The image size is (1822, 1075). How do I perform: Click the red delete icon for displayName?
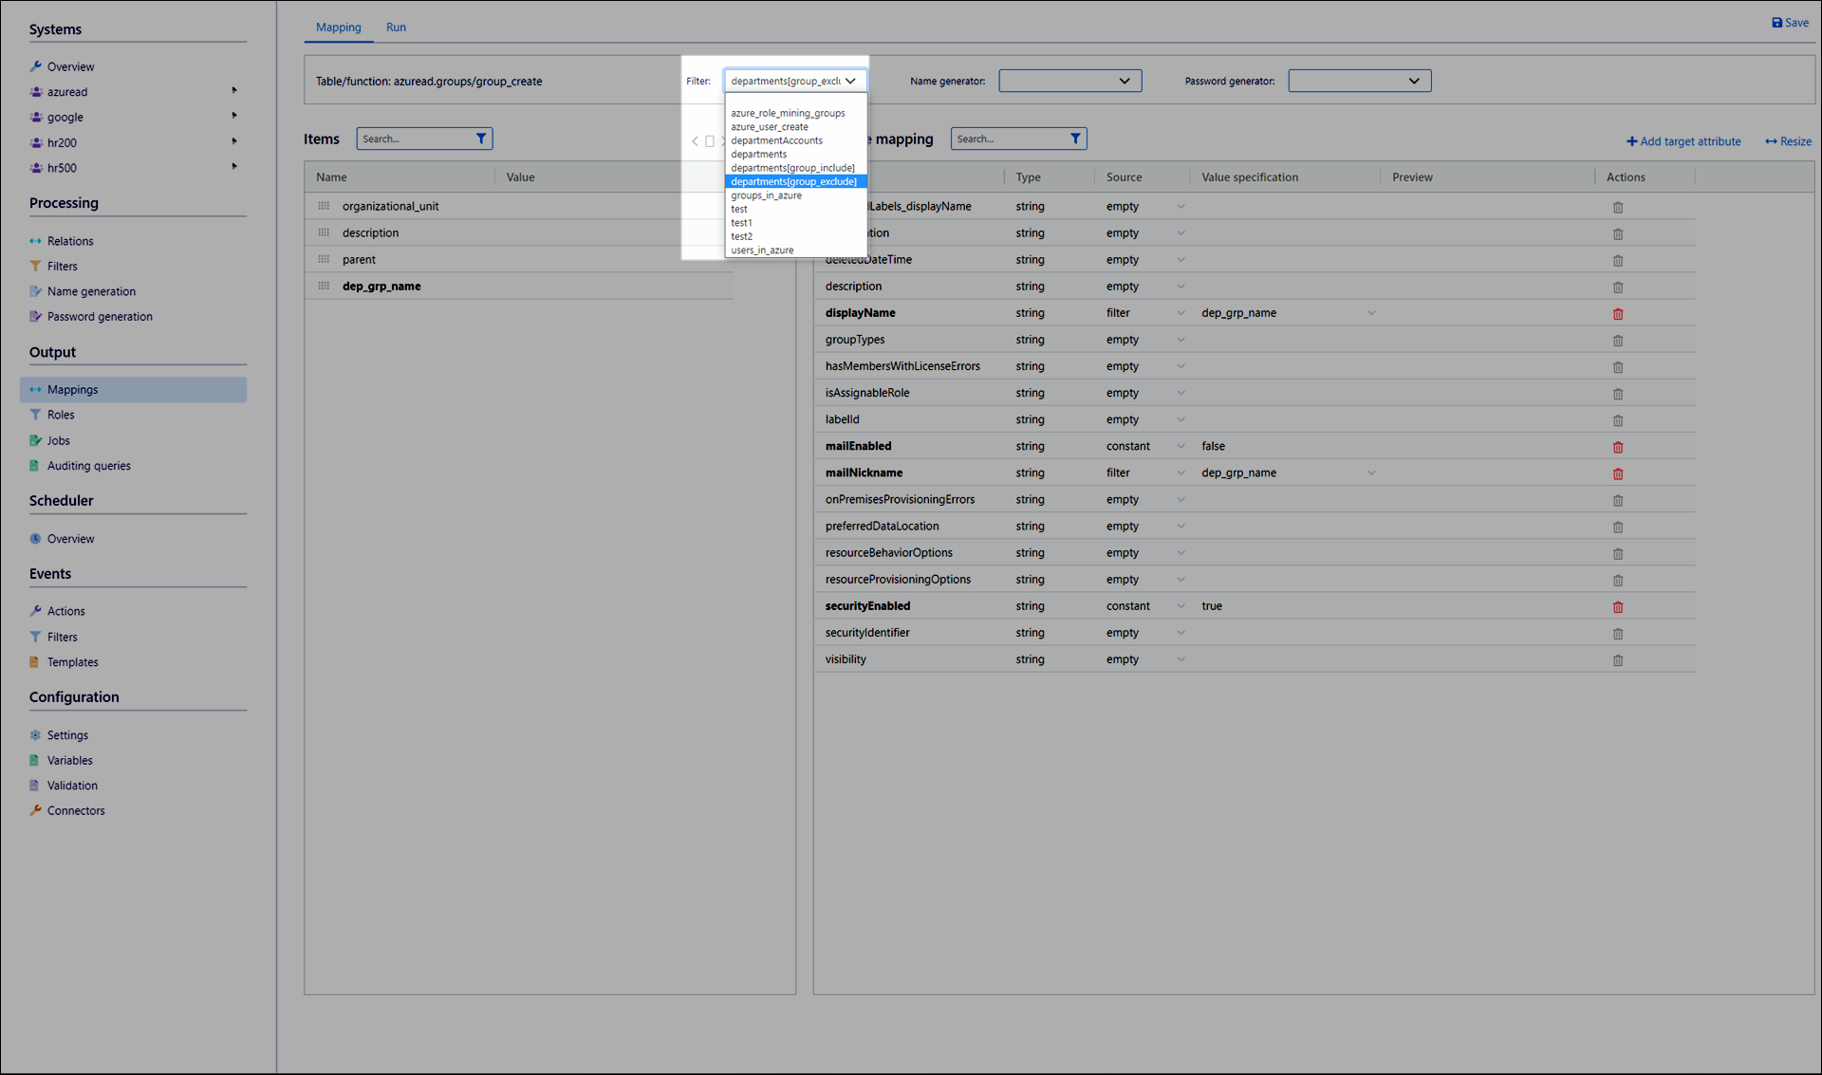(x=1618, y=314)
